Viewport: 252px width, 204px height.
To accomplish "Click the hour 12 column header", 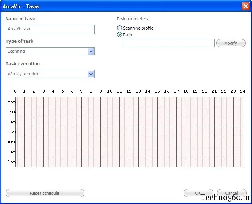I will coord(129,91).
